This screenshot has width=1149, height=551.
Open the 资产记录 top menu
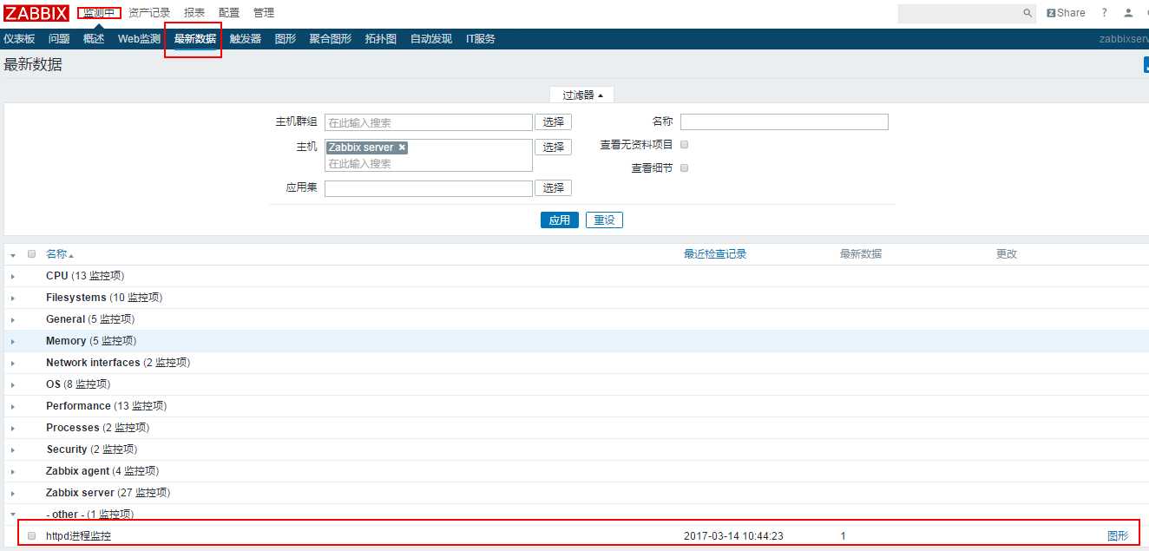pyautogui.click(x=149, y=13)
